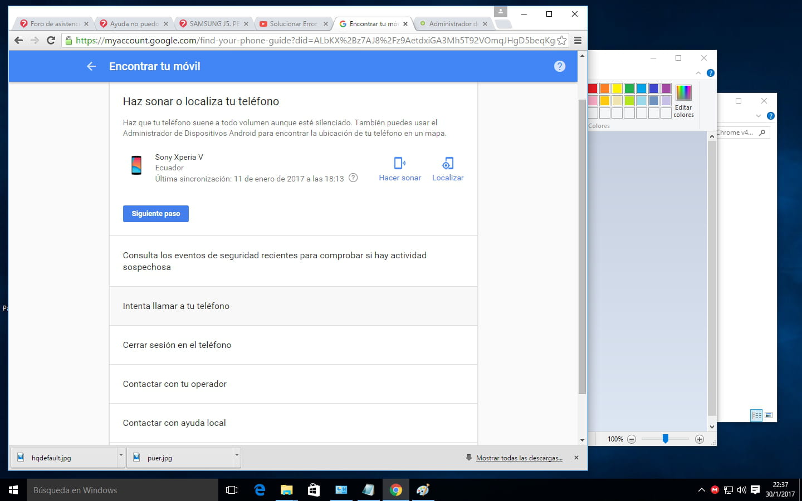Click the Búsqueda en Windows search box
The height and width of the screenshot is (501, 802).
123,490
